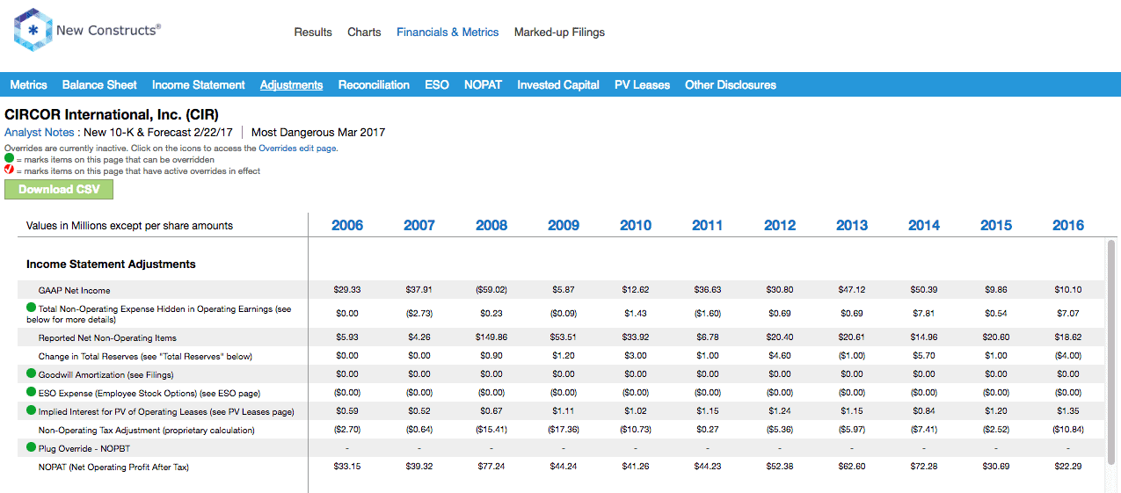Viewport: 1121px width, 493px height.
Task: Click the 2007 year column header
Action: tap(419, 226)
